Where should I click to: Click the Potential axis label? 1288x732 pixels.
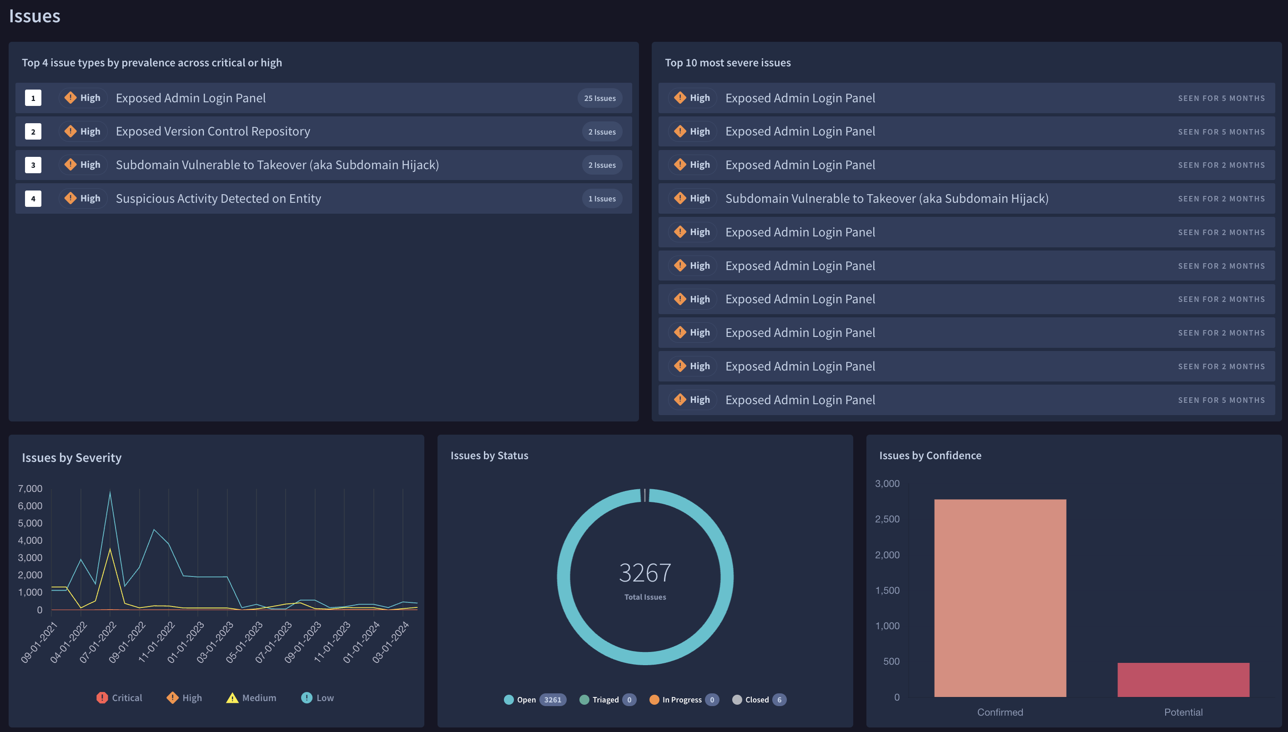click(x=1183, y=712)
